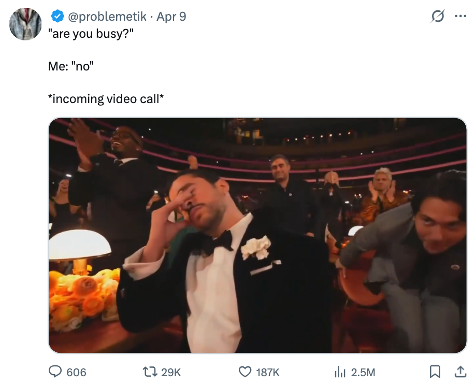This screenshot has width=475, height=386.
Task: Open the Apr 9 timestamp link
Action: coord(171,17)
